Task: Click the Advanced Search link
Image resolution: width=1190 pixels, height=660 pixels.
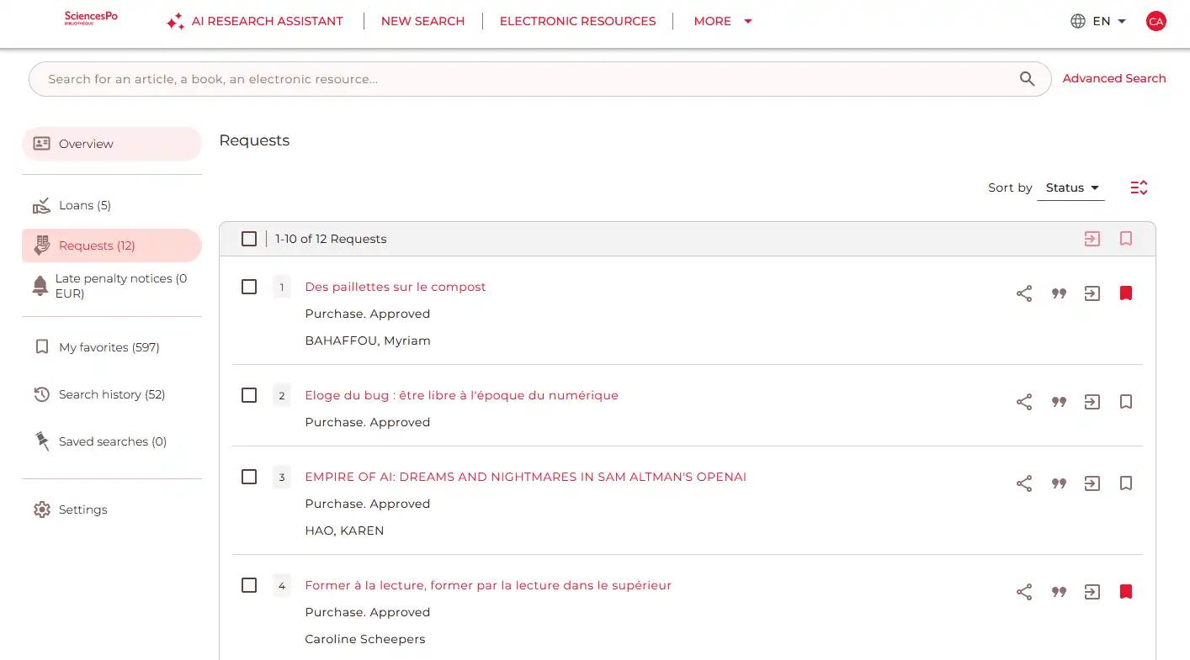Action: click(1114, 78)
